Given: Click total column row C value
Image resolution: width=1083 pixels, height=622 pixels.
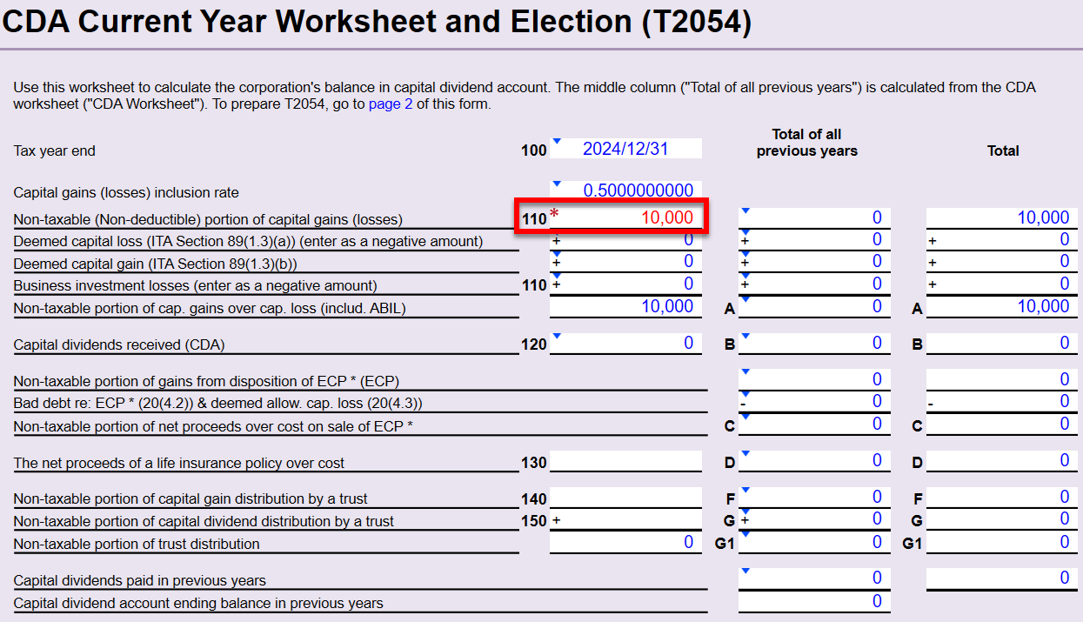Looking at the screenshot, I should click(x=1002, y=424).
